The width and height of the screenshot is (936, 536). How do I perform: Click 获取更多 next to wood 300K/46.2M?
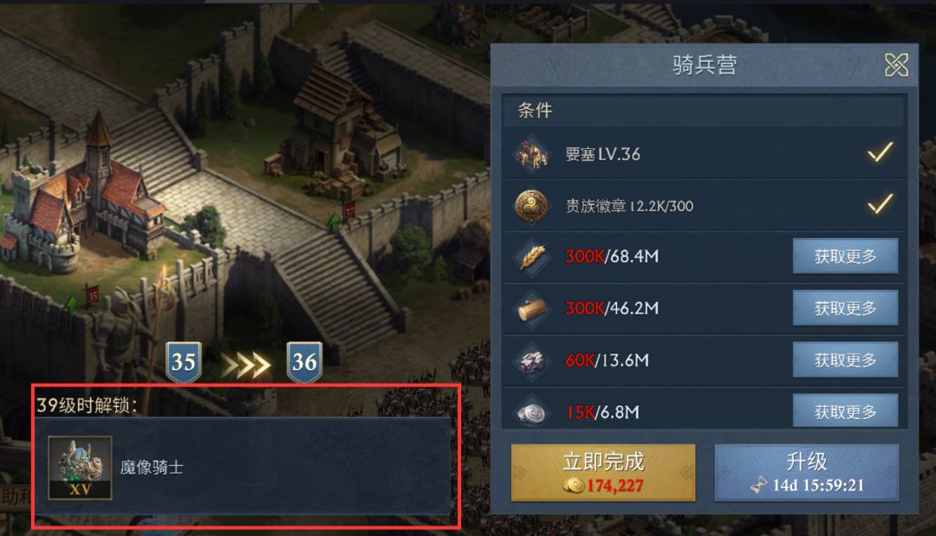(845, 308)
